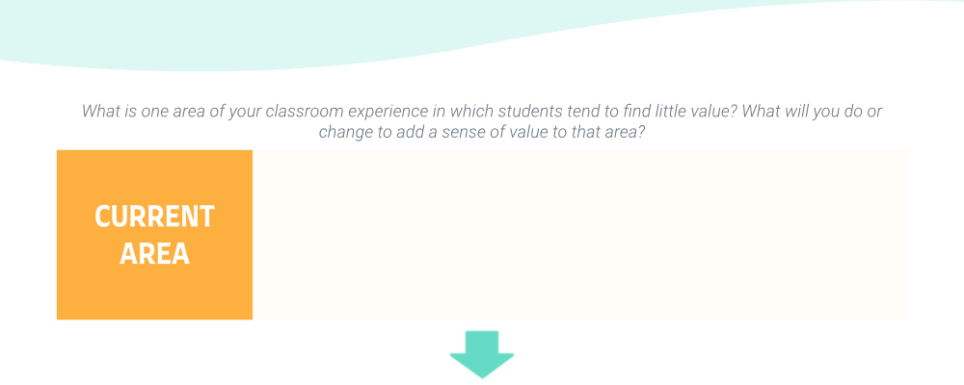Select the orange CURRENT AREA label block
This screenshot has width=964, height=385.
154,235
